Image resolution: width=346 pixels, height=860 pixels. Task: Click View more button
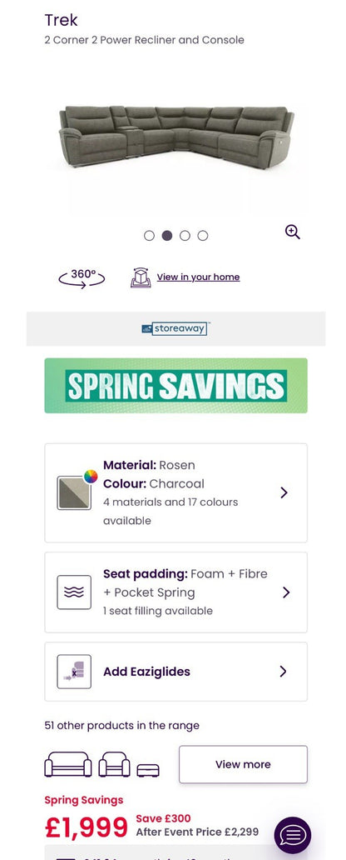pyautogui.click(x=243, y=764)
